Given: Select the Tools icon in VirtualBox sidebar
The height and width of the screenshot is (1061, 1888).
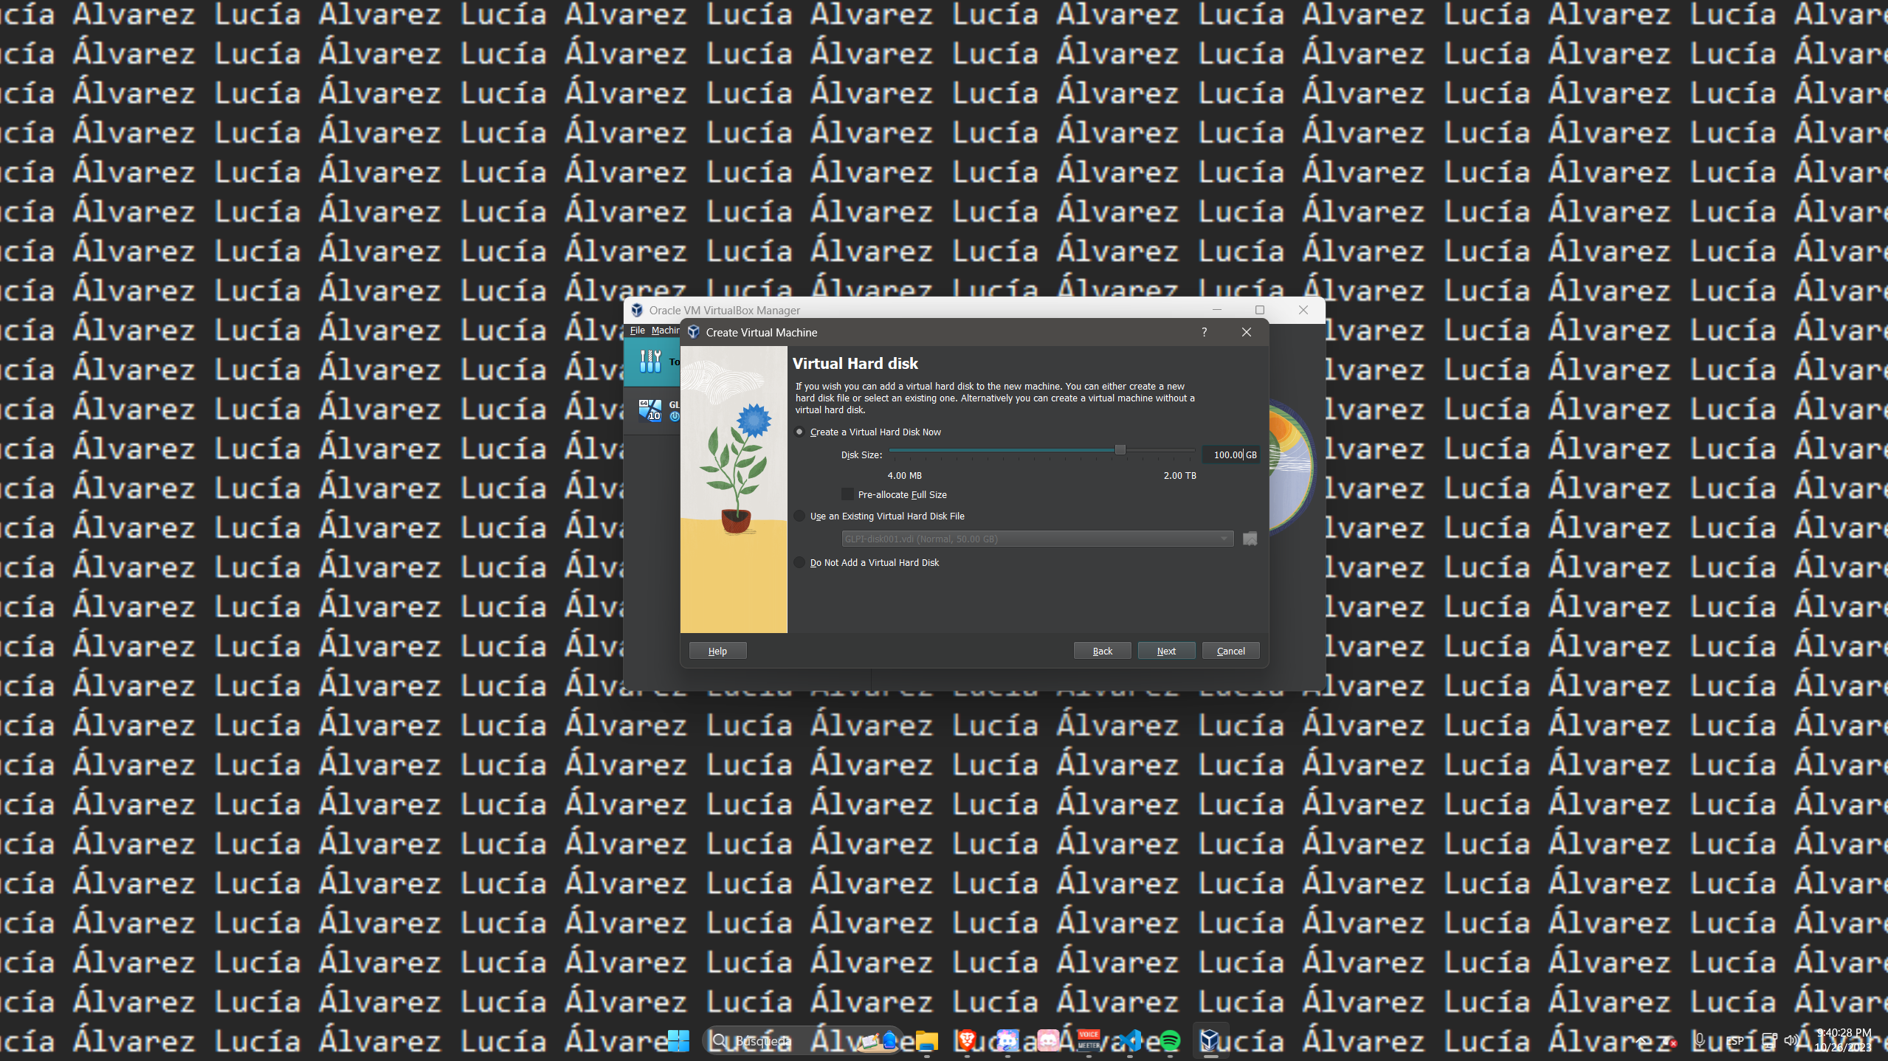Looking at the screenshot, I should (x=652, y=362).
